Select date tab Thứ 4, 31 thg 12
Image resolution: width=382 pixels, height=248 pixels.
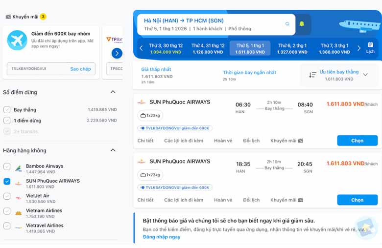[208, 48]
